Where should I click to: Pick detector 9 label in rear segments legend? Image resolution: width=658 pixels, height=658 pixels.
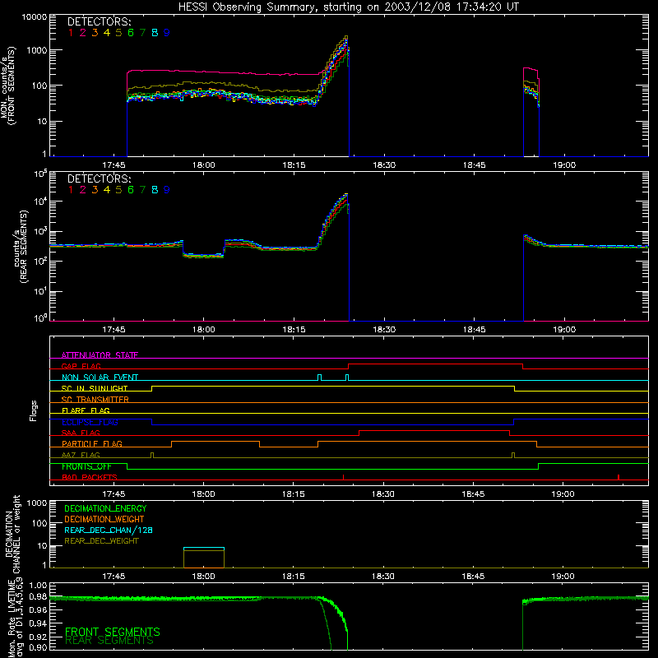click(x=167, y=190)
